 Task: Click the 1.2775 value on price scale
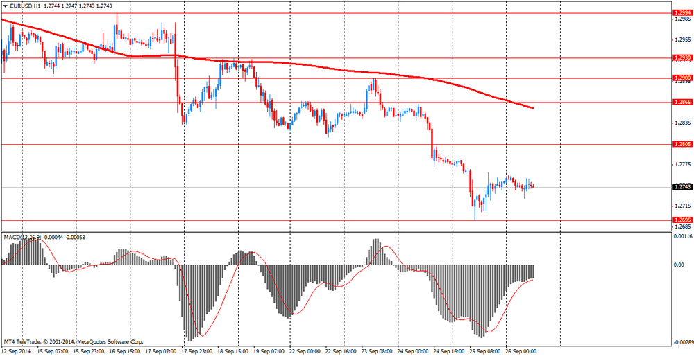click(x=682, y=164)
